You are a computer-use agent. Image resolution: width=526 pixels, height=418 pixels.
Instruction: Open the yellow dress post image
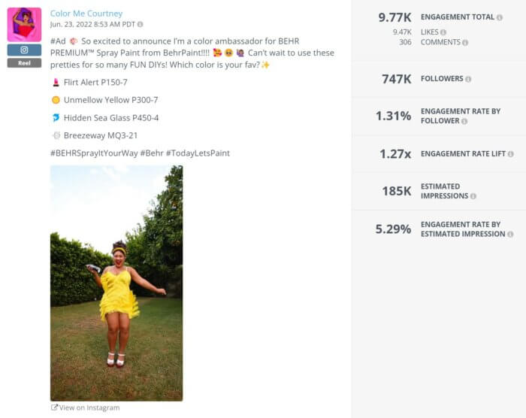(116, 283)
